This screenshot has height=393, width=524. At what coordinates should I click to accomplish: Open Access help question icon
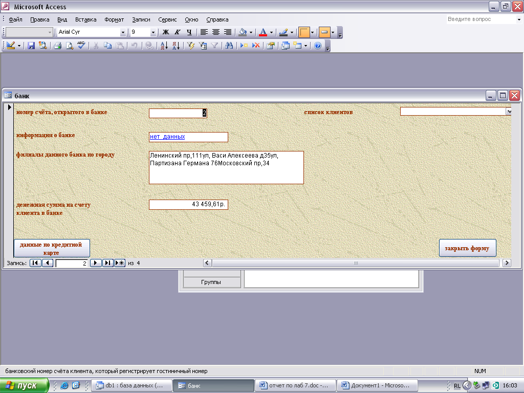[318, 46]
